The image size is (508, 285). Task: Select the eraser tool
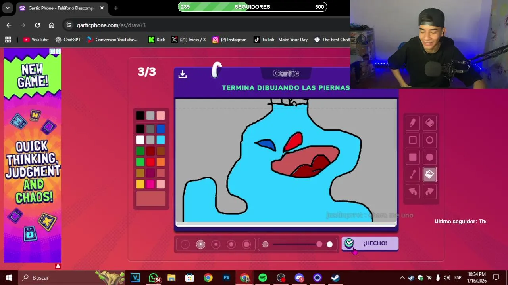click(x=430, y=123)
